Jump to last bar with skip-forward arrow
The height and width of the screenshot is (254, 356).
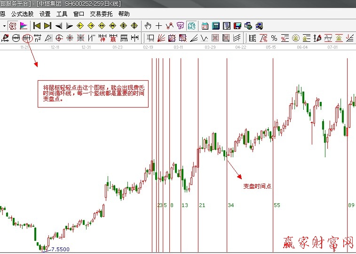pos(47,26)
